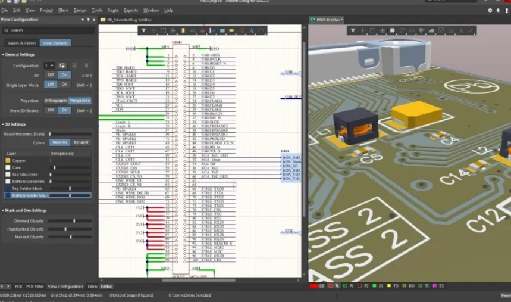Switch to the Layers & Colors tab
This screenshot has height=302, width=511.
(x=22, y=43)
